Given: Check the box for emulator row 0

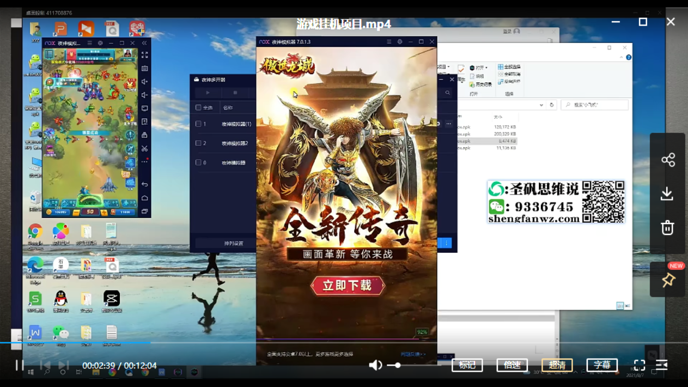Looking at the screenshot, I should [198, 162].
